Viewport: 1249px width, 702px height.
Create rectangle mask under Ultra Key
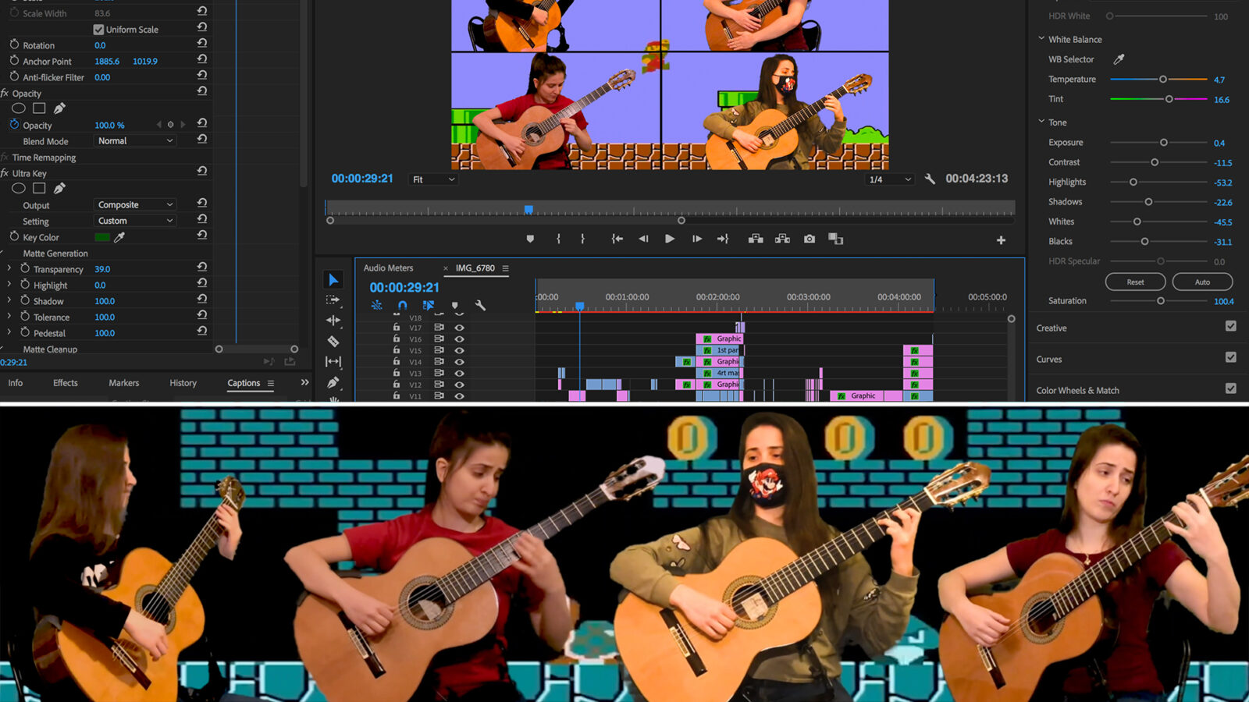pyautogui.click(x=39, y=188)
